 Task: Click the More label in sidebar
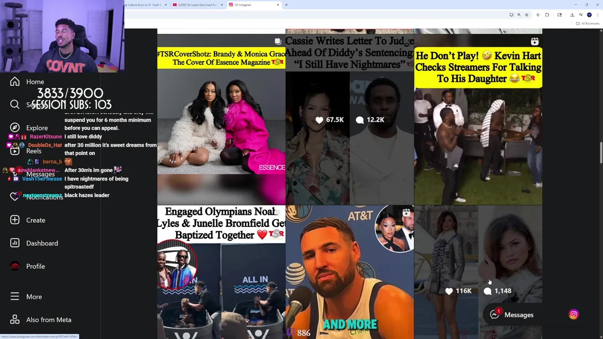click(x=34, y=297)
